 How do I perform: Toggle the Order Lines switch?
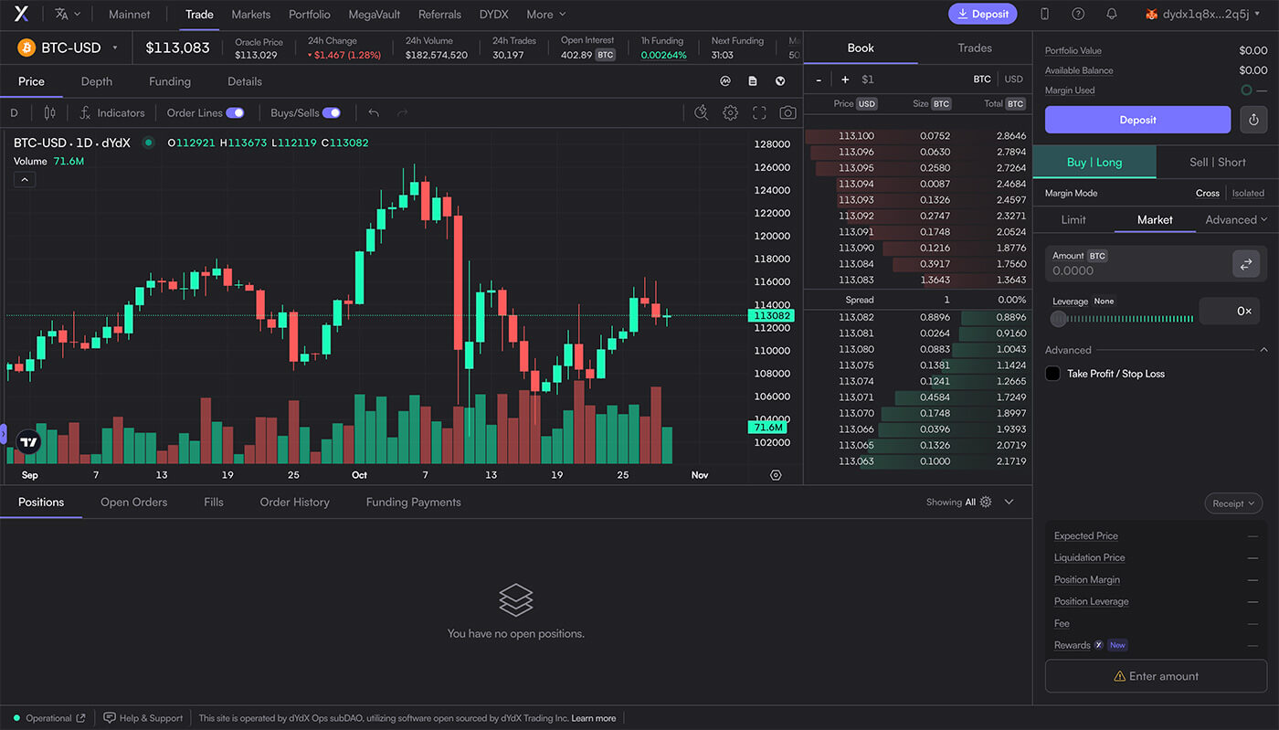tap(235, 113)
